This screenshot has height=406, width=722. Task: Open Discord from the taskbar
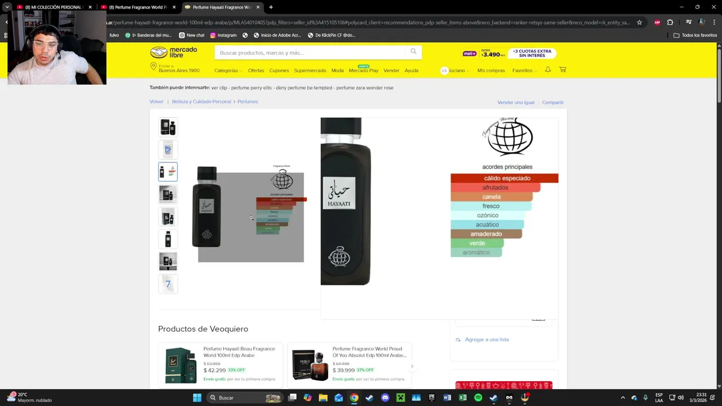(385, 398)
